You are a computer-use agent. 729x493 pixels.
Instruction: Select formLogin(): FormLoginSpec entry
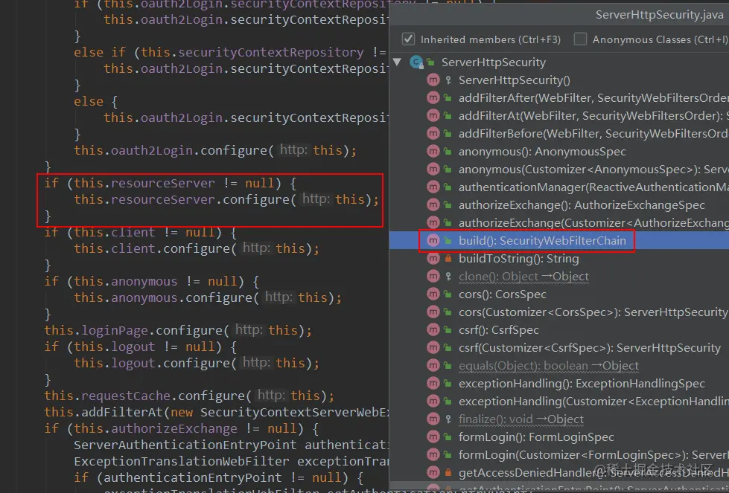coord(536,436)
